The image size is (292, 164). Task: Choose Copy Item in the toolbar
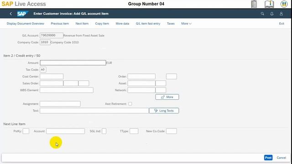[x=102, y=24]
